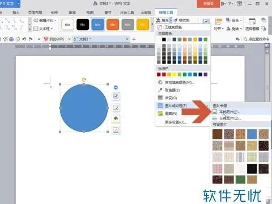Screen dimensions: 272x204
Task: Expand the shape style presets gallery
Action: [x=152, y=25]
